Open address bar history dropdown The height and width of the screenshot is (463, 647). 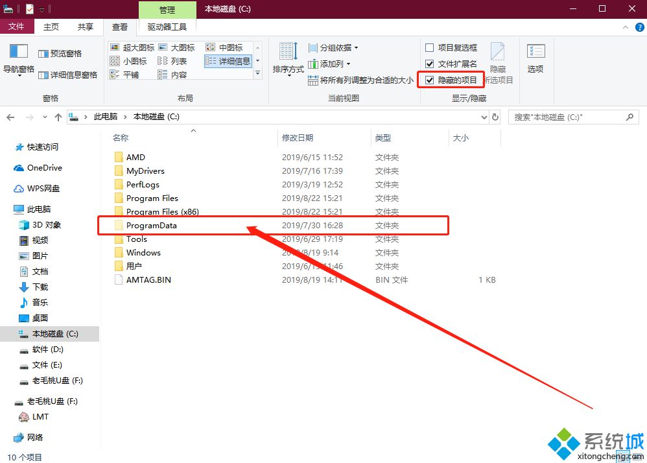coord(484,117)
